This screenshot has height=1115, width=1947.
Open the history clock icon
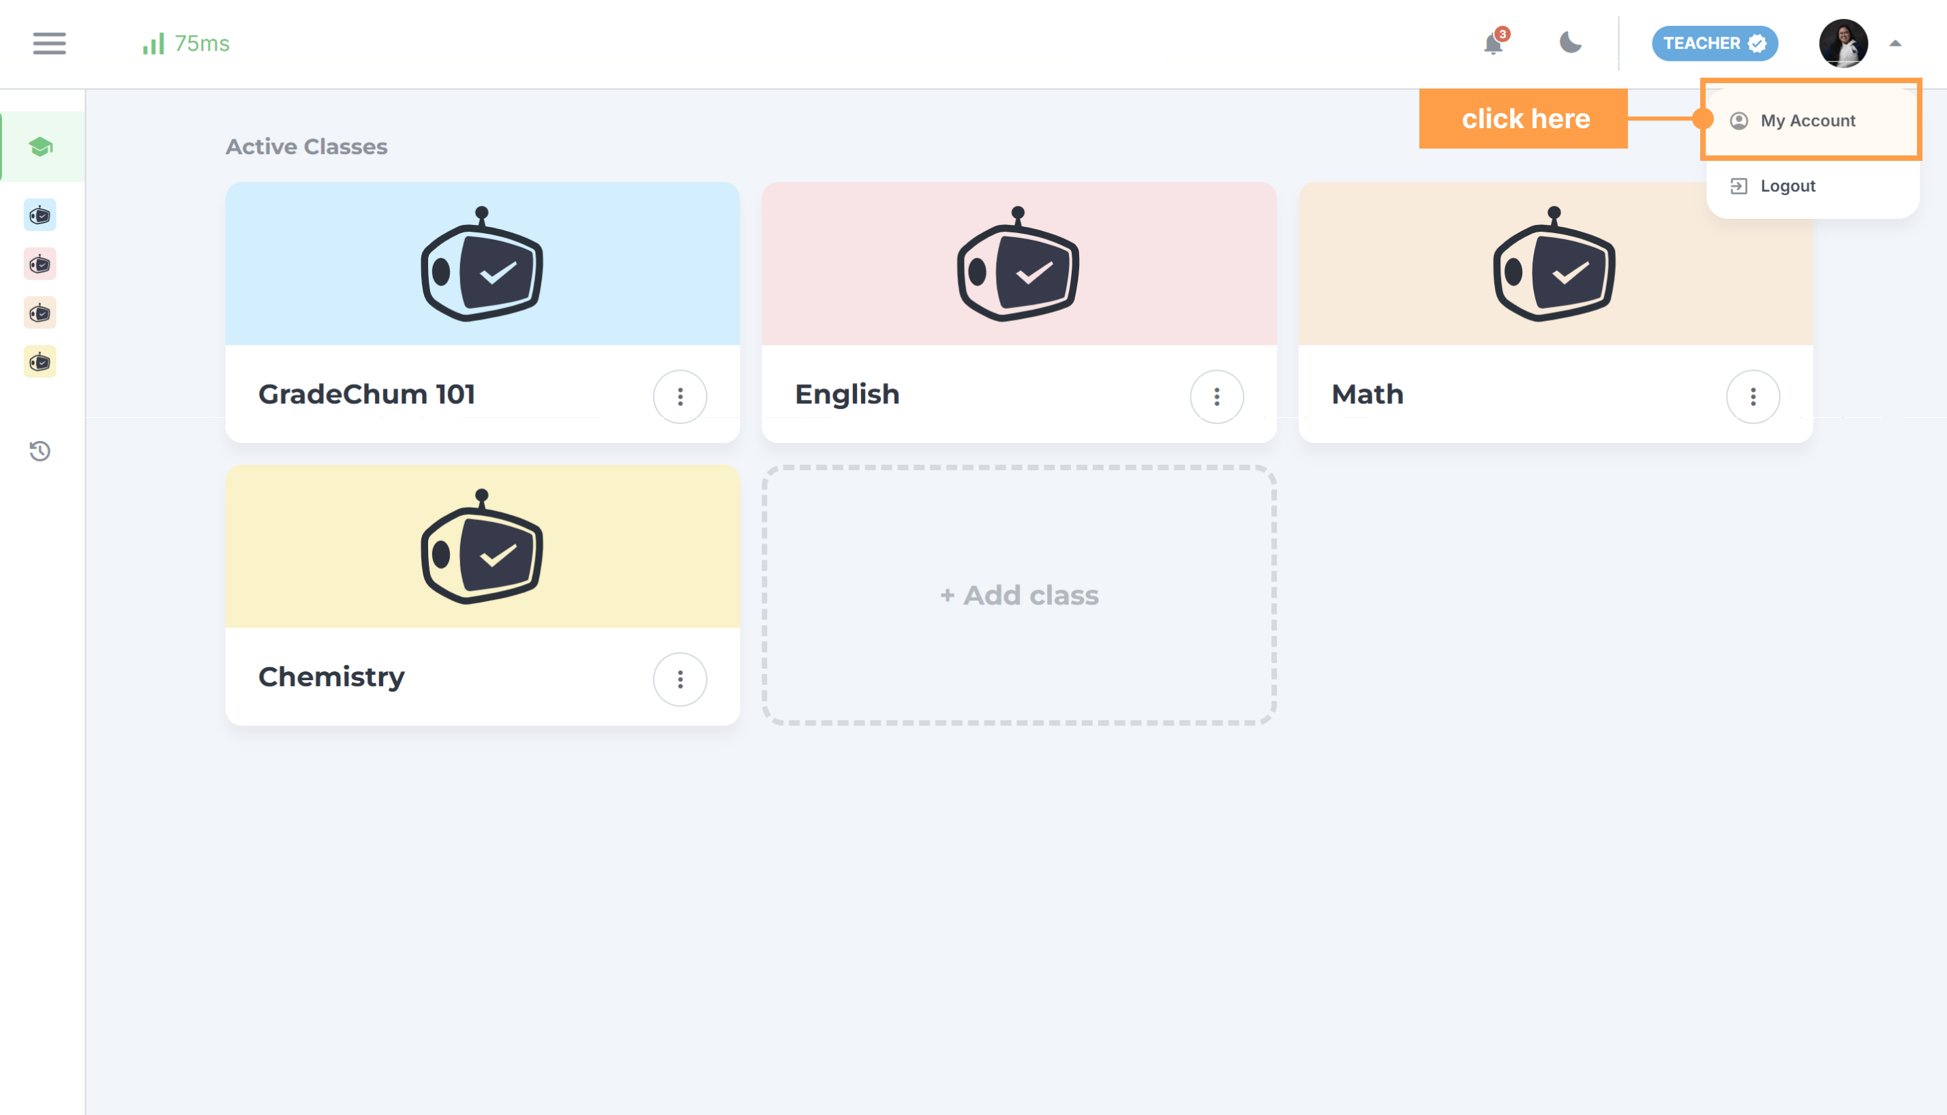click(x=40, y=451)
